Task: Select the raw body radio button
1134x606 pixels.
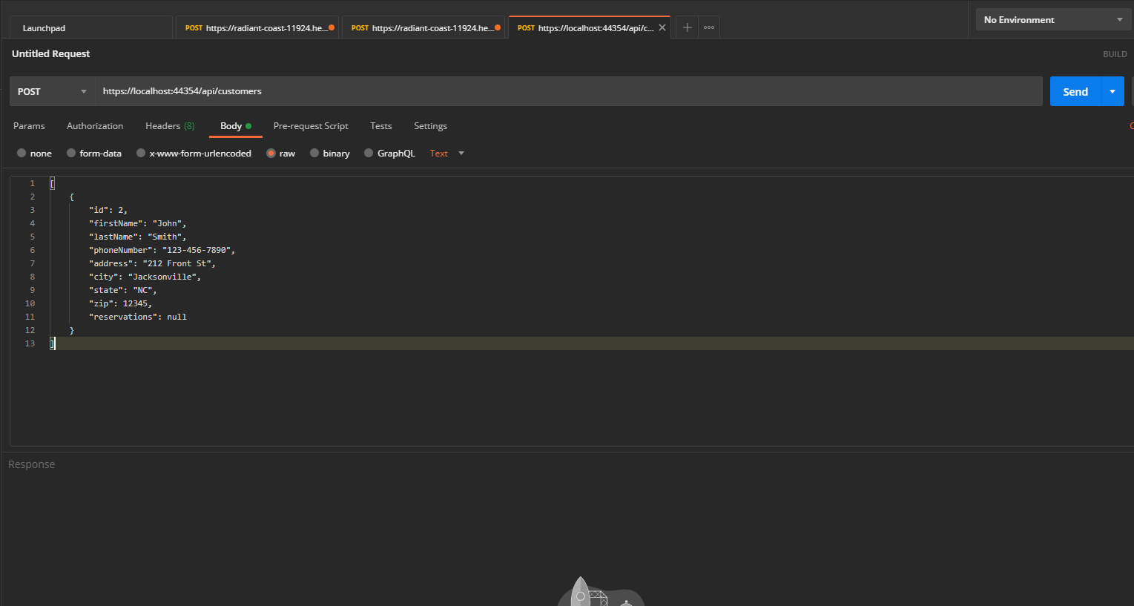Action: [271, 154]
